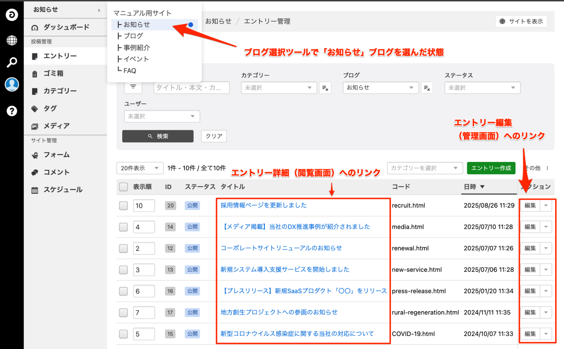Screen dimensions: 564x349
Task: Tick checkbox for media.html entry row
Action: coord(123,227)
